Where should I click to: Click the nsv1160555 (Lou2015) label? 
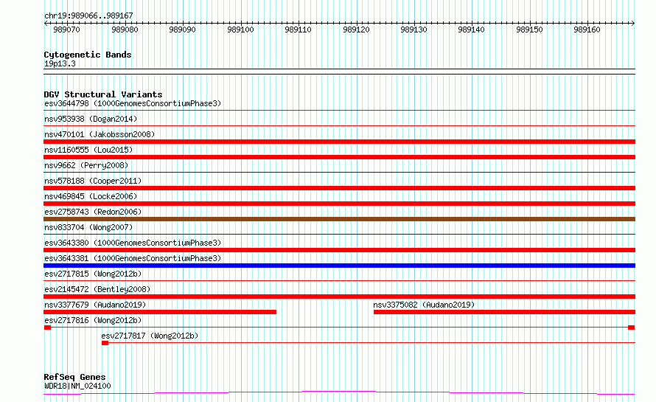88,150
